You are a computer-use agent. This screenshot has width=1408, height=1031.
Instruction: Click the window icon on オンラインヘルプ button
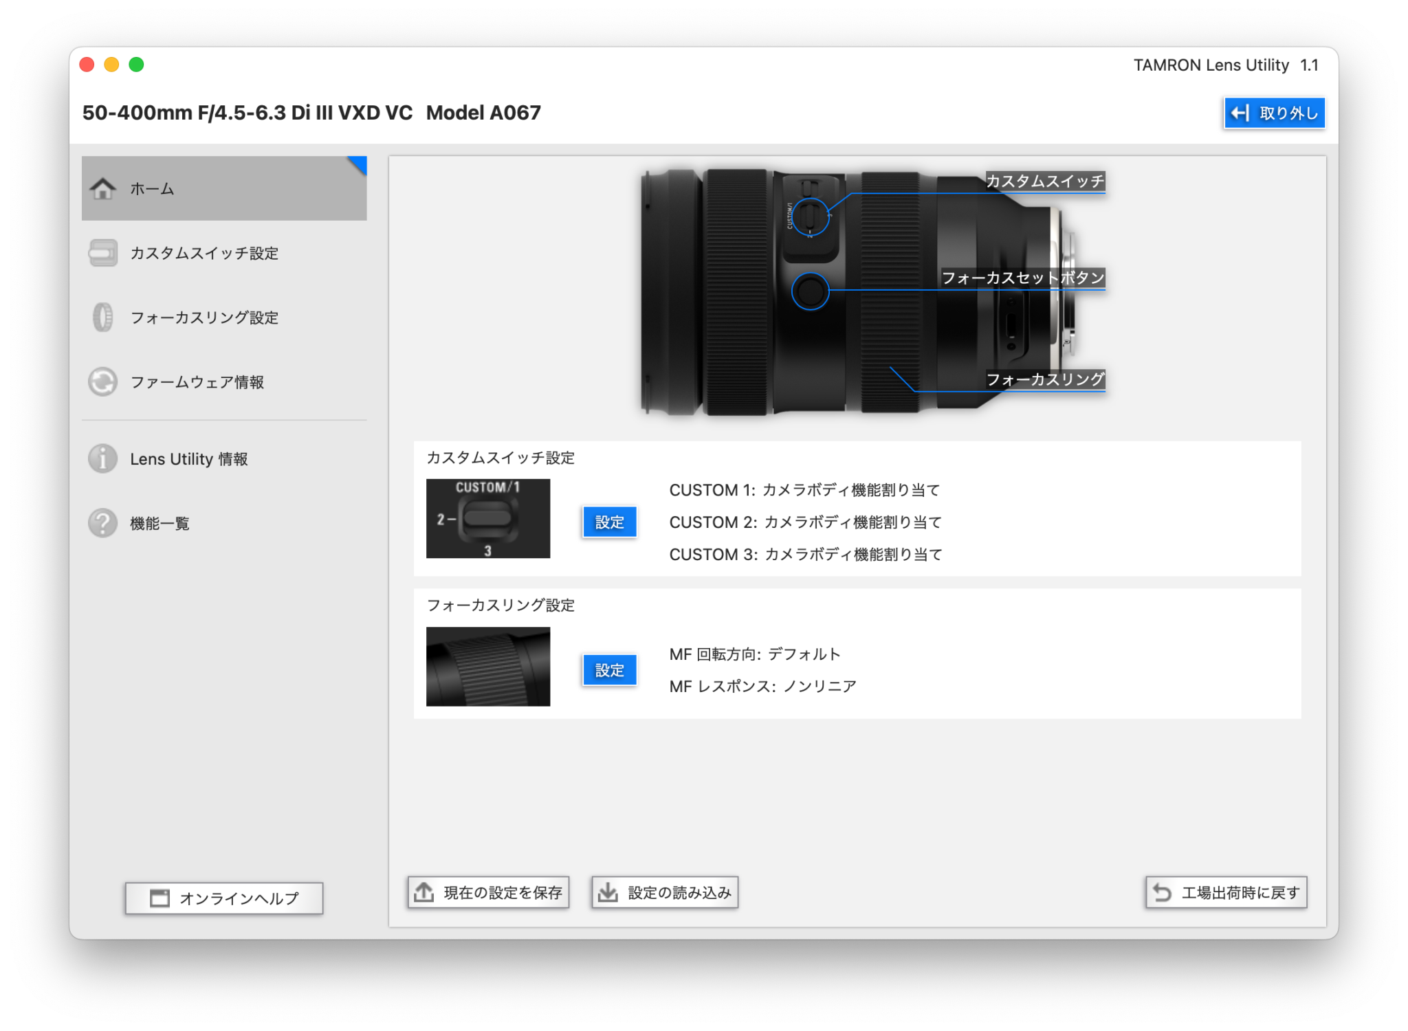coord(159,898)
